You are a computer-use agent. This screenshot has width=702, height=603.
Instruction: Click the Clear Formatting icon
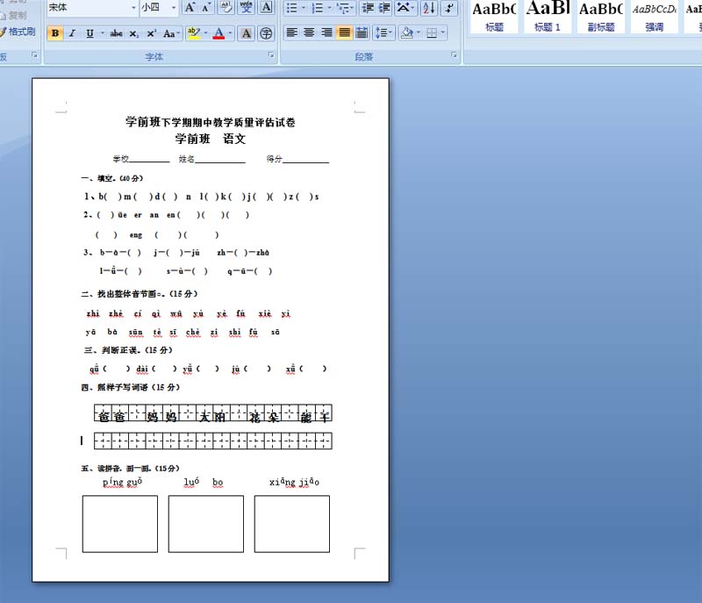[x=226, y=7]
